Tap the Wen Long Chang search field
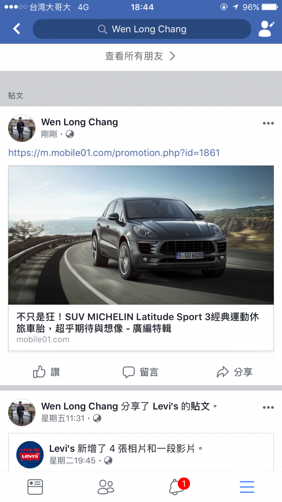Viewport: 282px width, 502px height. 142,29
